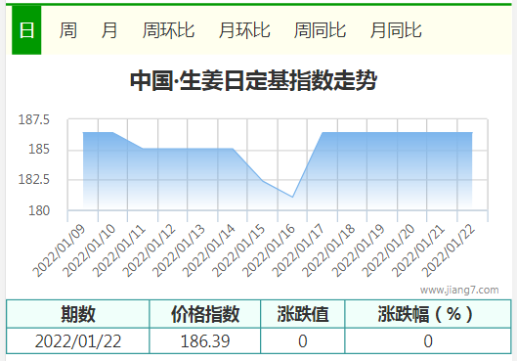Click the 180 y-axis label
517x361 pixels.
pyautogui.click(x=39, y=210)
